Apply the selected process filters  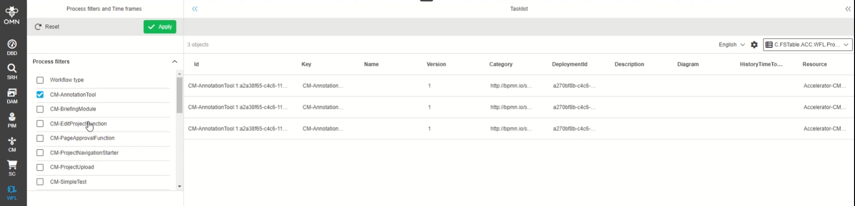pyautogui.click(x=160, y=27)
